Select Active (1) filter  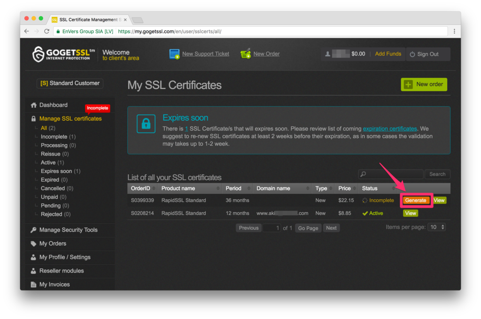coord(52,163)
